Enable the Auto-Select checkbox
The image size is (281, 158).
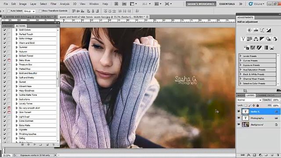point(9,11)
